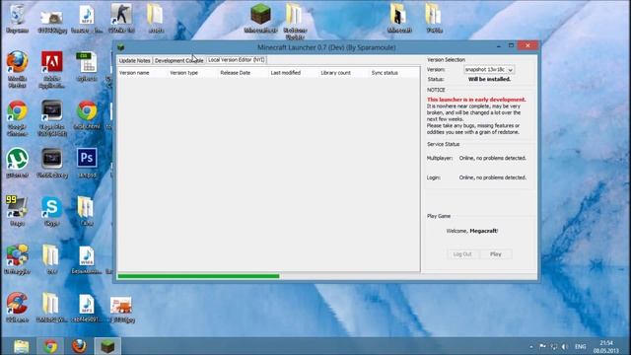The height and width of the screenshot is (355, 631).
Task: Open the network tray icon
Action: click(x=554, y=346)
